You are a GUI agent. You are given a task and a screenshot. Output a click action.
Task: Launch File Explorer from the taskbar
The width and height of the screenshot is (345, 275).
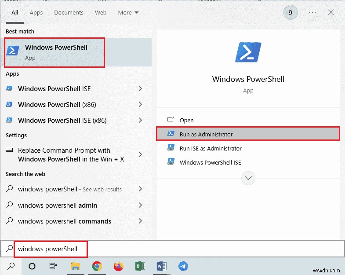pos(75,266)
